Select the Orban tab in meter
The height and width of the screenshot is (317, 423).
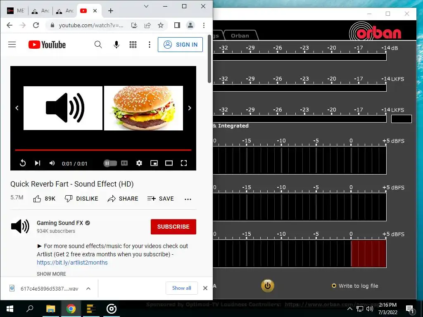pyautogui.click(x=240, y=35)
